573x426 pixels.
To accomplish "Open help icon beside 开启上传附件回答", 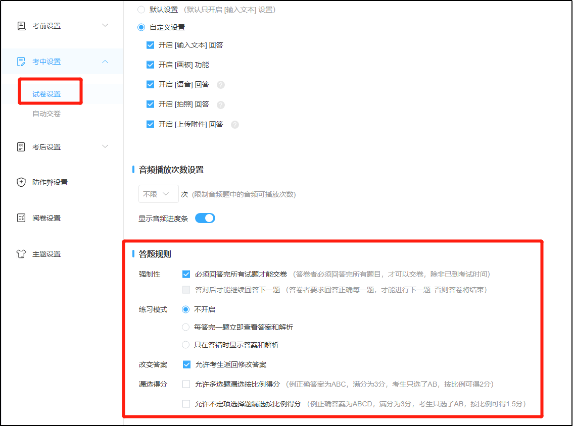I will coord(234,124).
